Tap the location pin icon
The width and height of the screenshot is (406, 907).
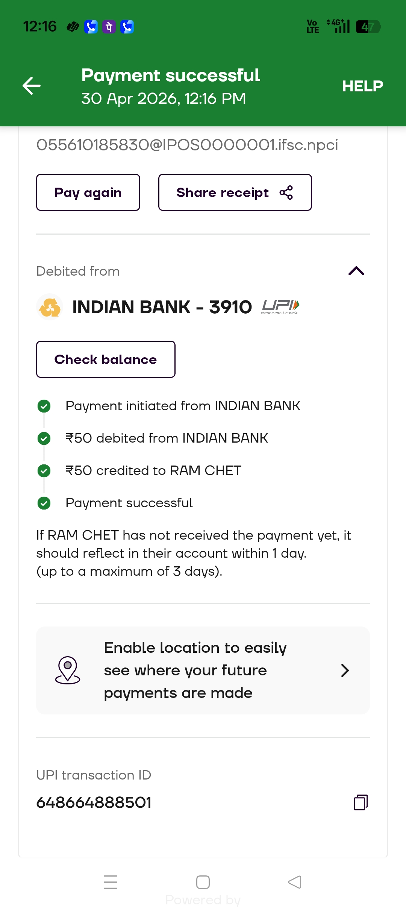tap(68, 670)
